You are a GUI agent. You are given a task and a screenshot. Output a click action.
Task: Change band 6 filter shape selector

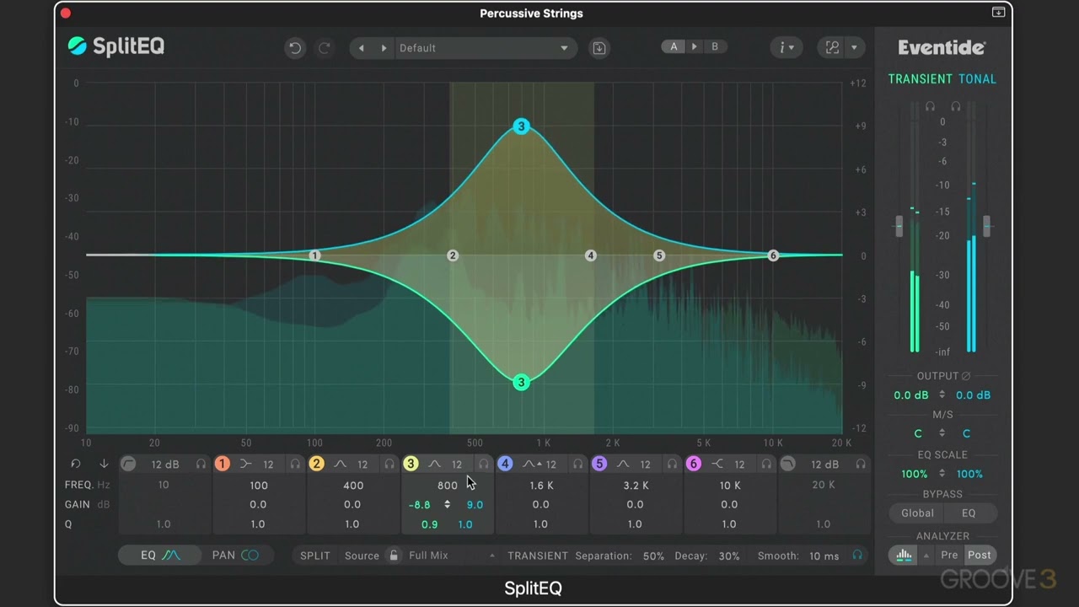point(718,464)
